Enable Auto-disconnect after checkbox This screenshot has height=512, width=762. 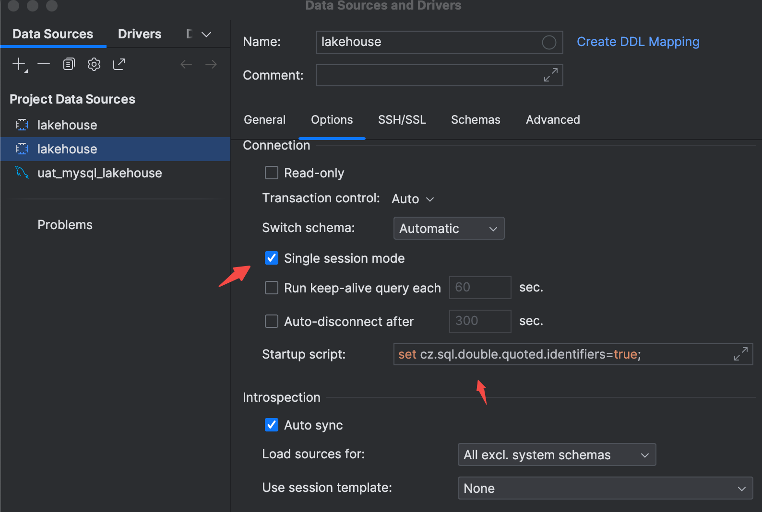coord(272,321)
